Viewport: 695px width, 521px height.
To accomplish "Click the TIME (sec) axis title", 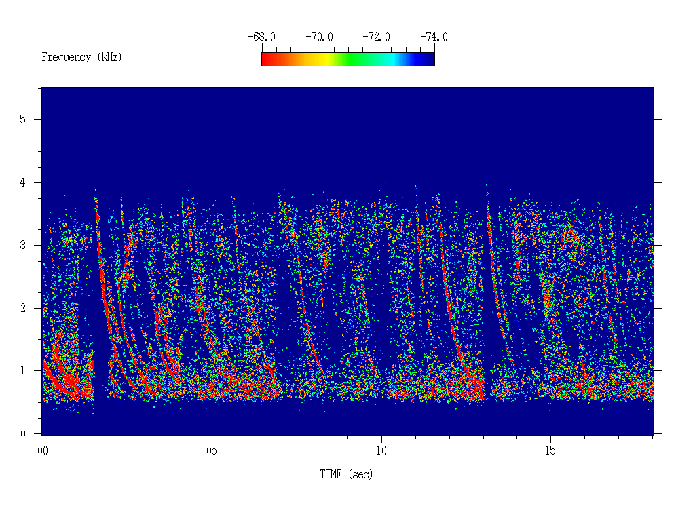I will tap(346, 475).
